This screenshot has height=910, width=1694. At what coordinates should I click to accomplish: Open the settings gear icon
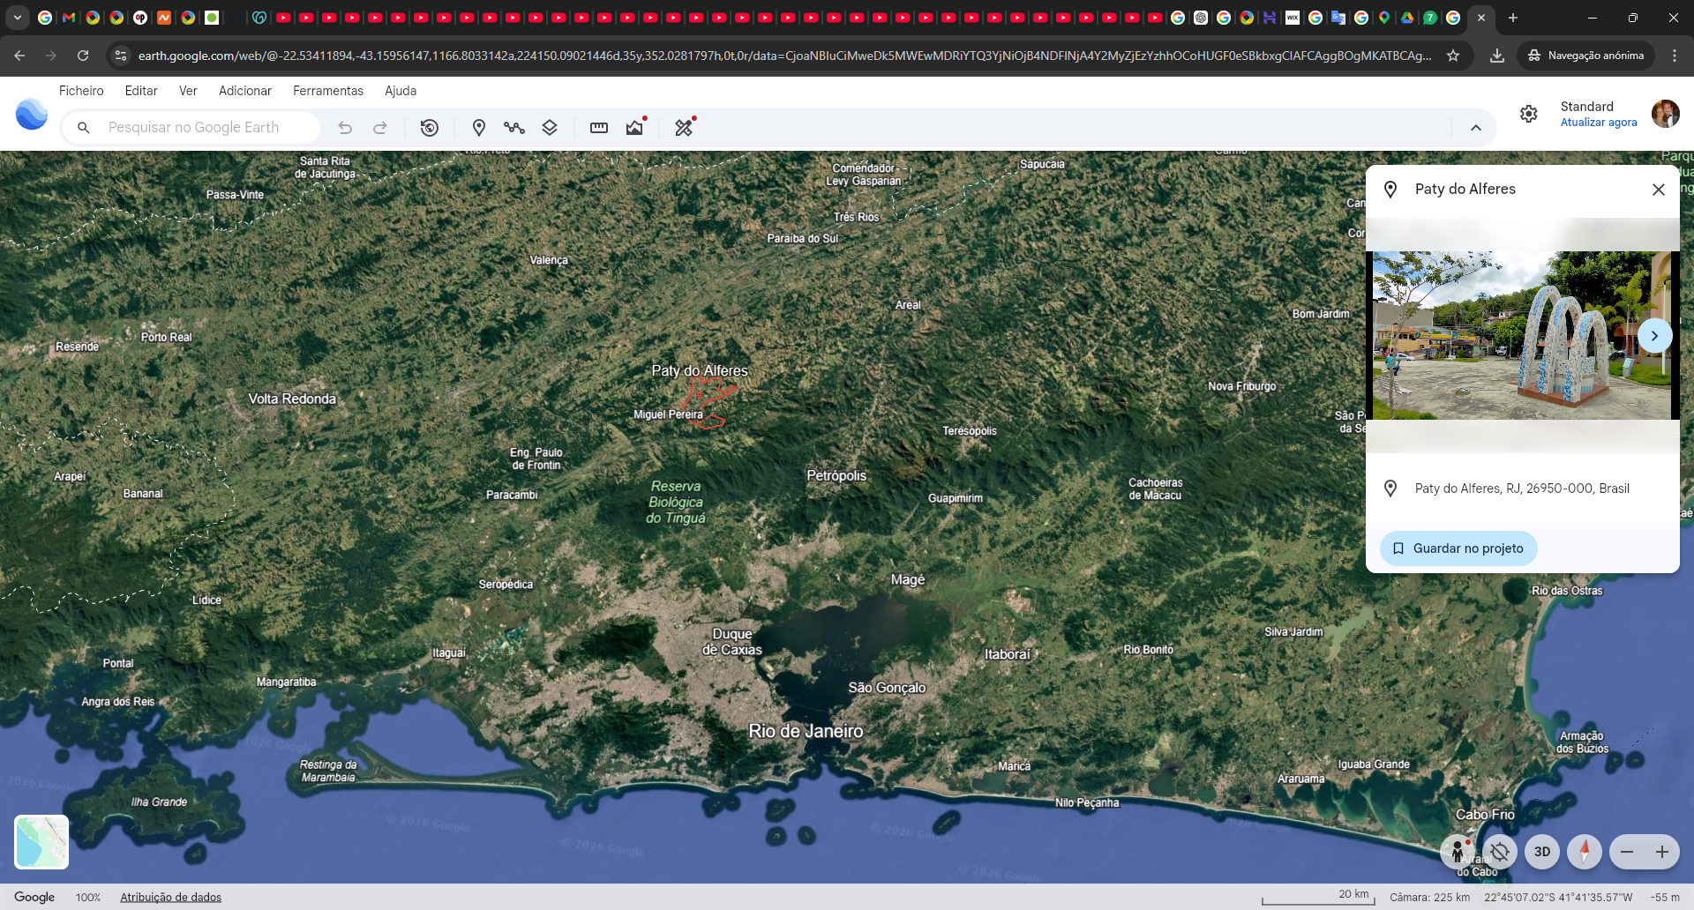1529,114
